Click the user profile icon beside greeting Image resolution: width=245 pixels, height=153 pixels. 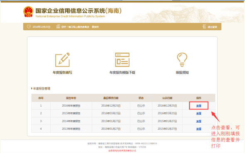tap(58, 27)
